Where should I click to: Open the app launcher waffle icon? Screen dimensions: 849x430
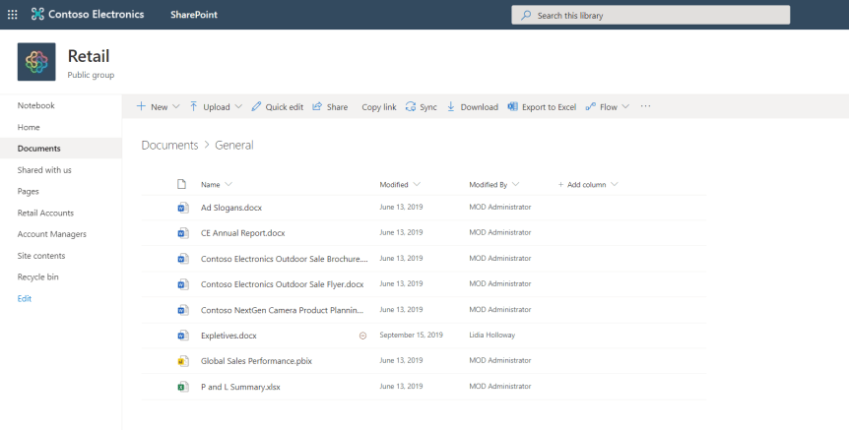click(13, 15)
